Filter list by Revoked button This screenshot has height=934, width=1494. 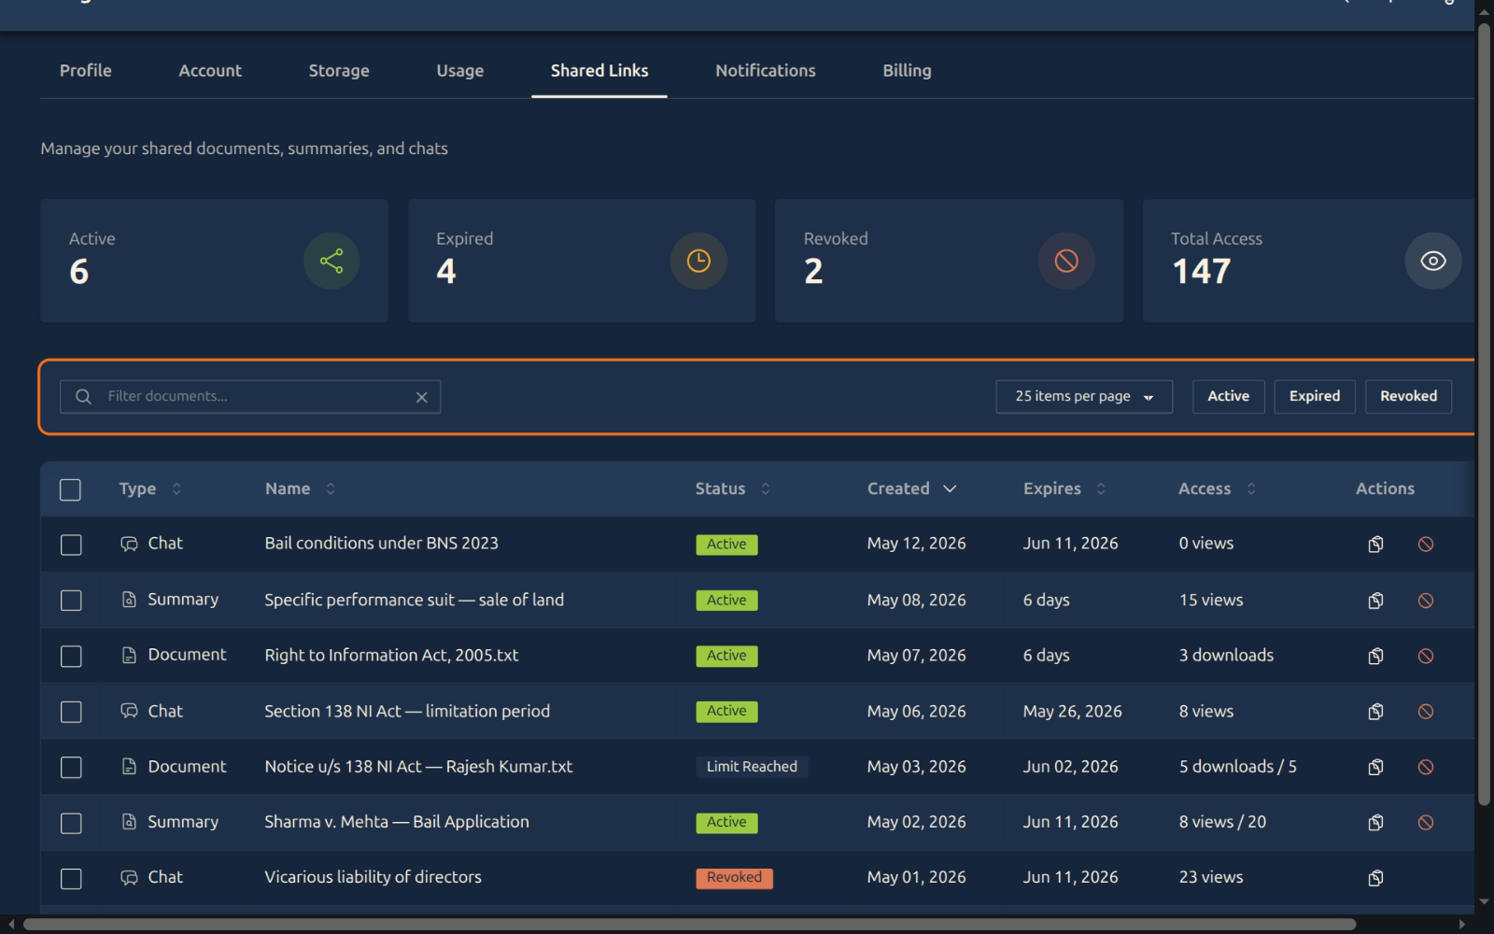click(1408, 396)
